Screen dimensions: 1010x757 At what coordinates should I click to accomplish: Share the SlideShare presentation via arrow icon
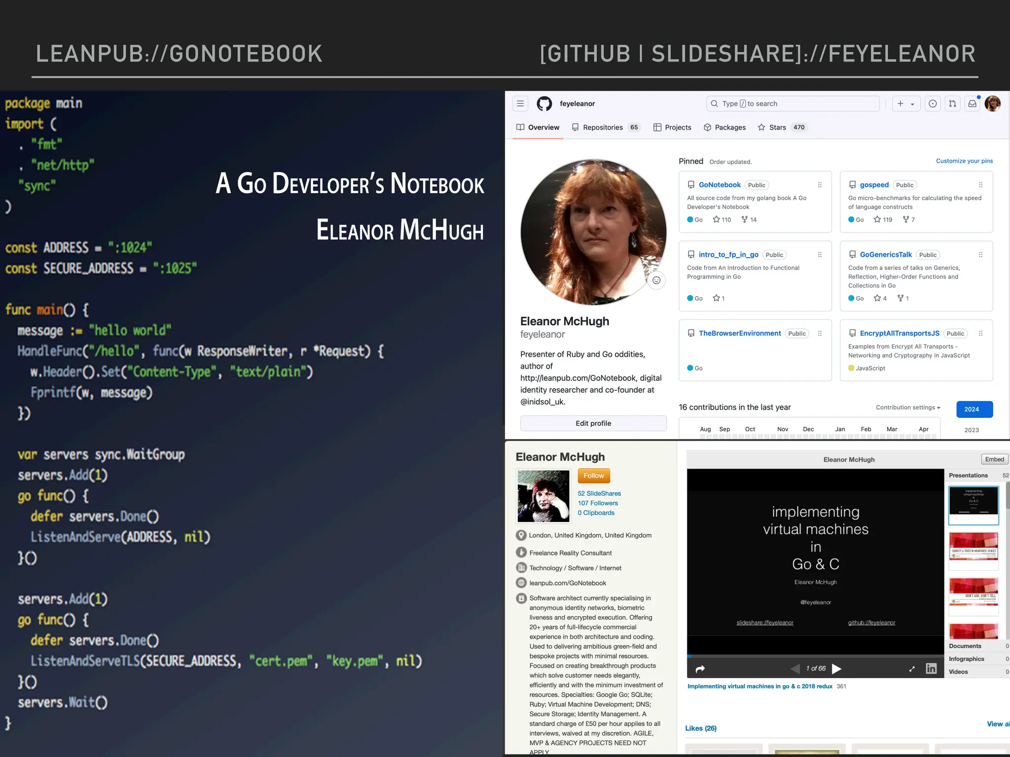click(700, 669)
